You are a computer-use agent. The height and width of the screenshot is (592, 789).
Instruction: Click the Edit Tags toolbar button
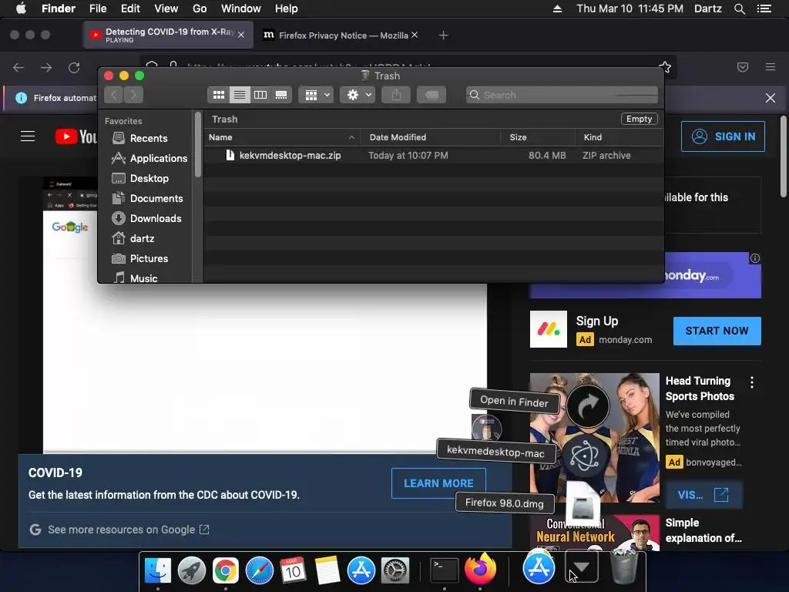tap(431, 95)
